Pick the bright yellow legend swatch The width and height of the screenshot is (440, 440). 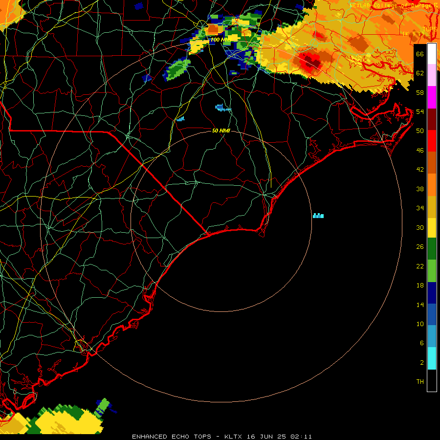click(x=432, y=228)
